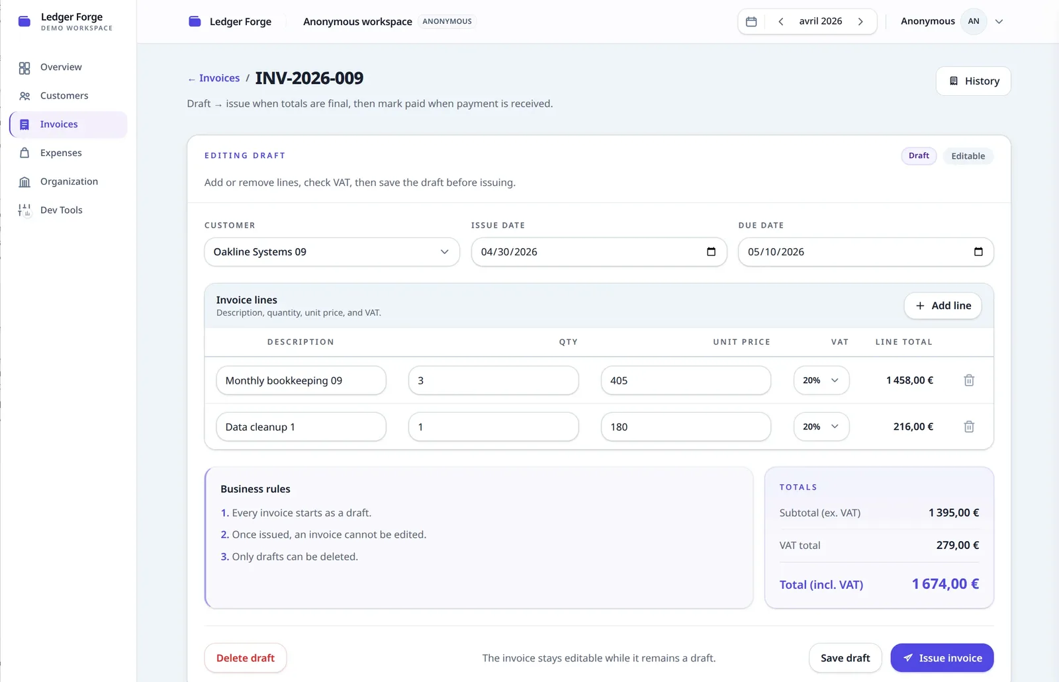This screenshot has width=1059, height=682.
Task: Open VAT dropdown for Monthly bookkeeping 09
Action: [x=821, y=380]
